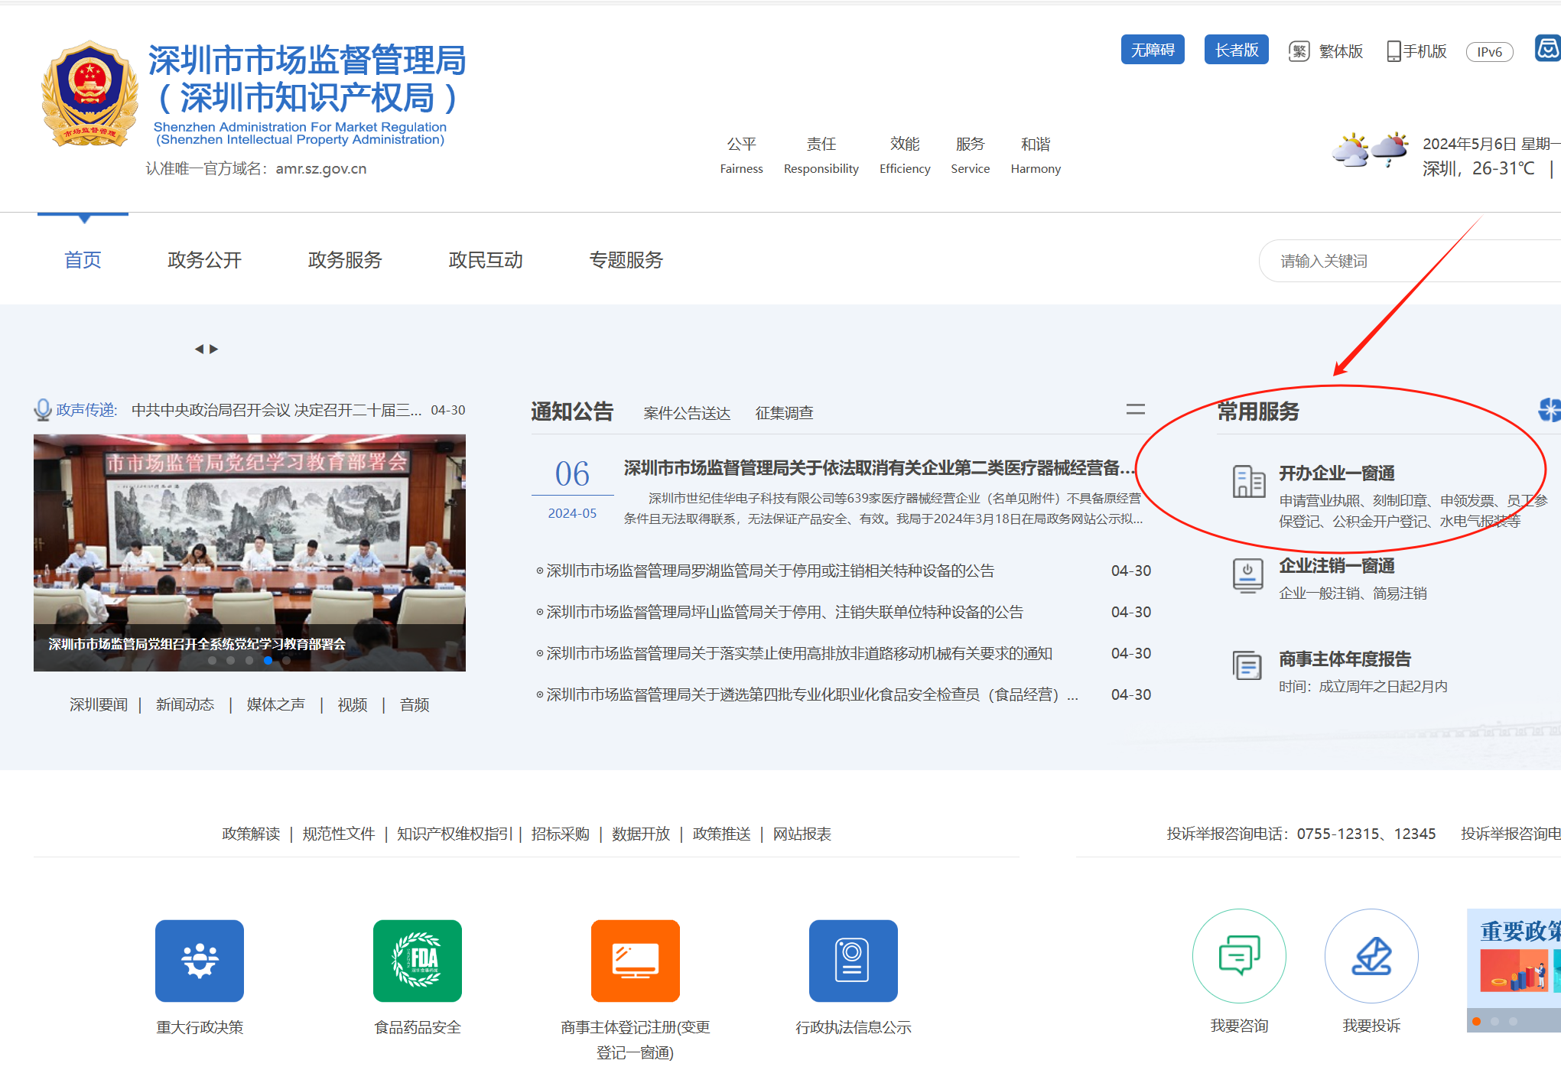Open 商事主体登记注册一窗通 monitor icon
Screen dimensions: 1561x1083
click(x=635, y=961)
